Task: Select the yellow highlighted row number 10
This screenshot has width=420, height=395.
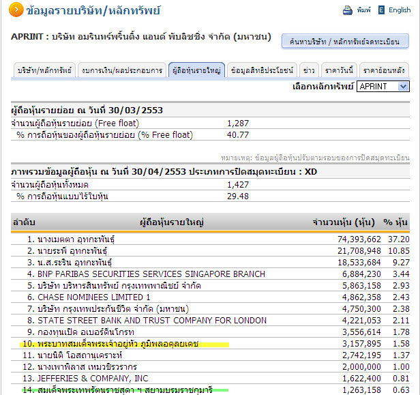Action: (210, 344)
